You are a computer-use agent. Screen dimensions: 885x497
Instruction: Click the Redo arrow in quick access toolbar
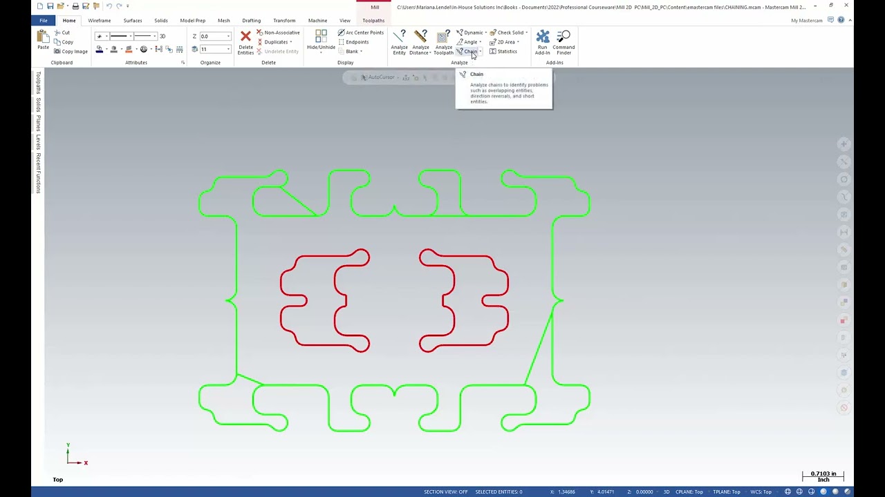[119, 6]
